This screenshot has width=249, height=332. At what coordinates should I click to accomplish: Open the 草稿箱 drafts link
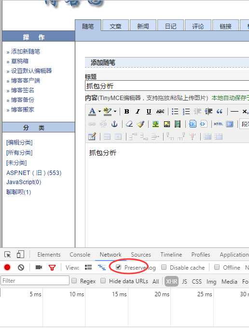pyautogui.click(x=19, y=61)
